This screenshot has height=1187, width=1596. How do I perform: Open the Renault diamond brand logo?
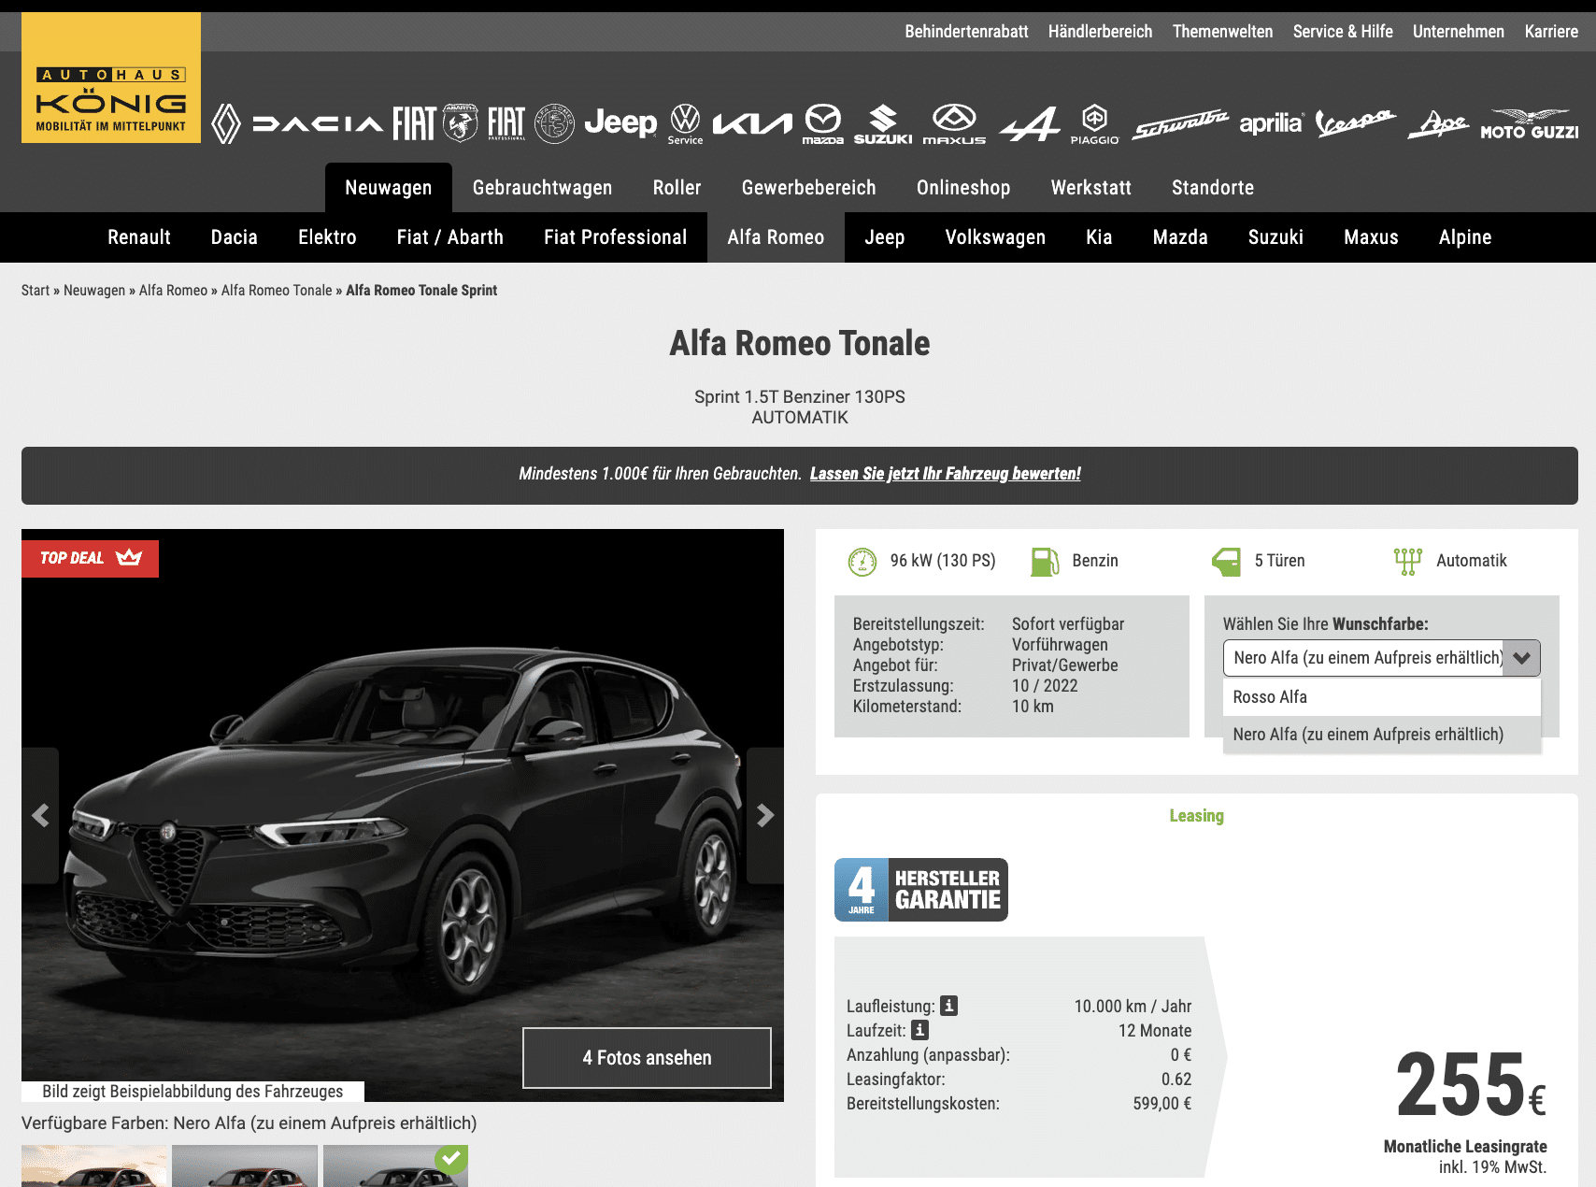(226, 123)
